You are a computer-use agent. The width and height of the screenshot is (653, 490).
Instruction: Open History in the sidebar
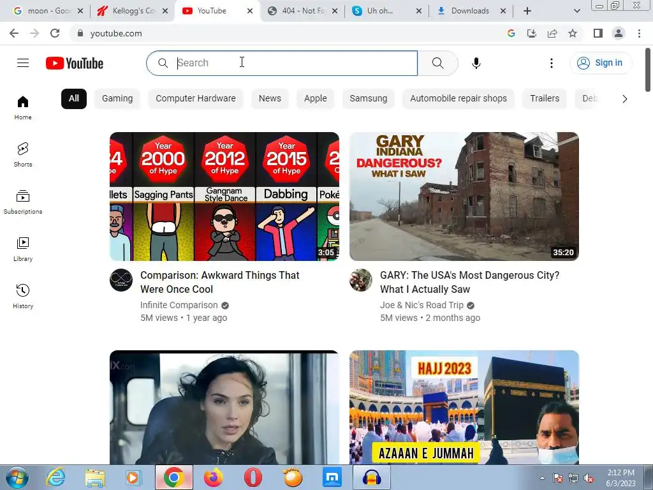click(x=23, y=296)
